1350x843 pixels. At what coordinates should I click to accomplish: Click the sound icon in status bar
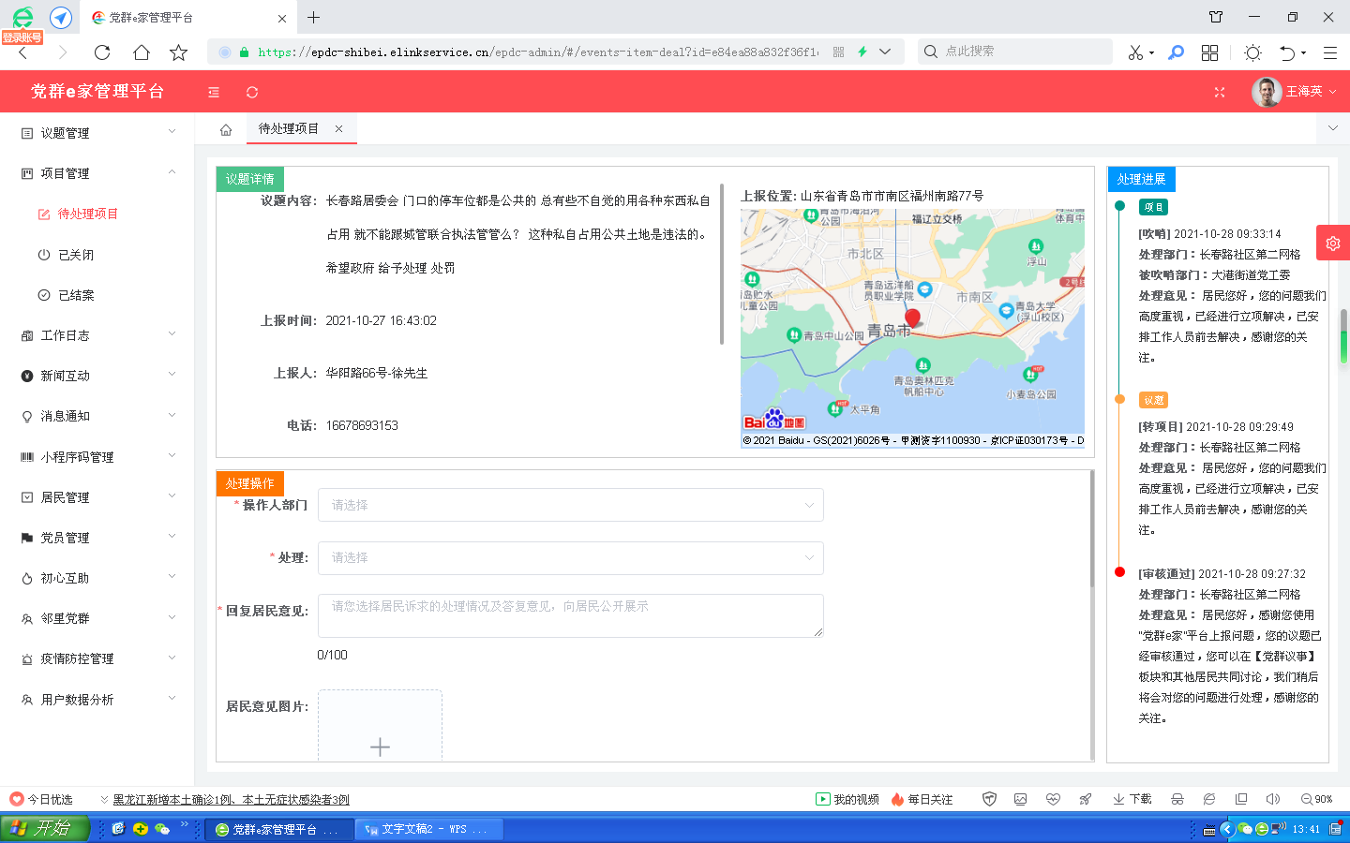pyautogui.click(x=1272, y=799)
